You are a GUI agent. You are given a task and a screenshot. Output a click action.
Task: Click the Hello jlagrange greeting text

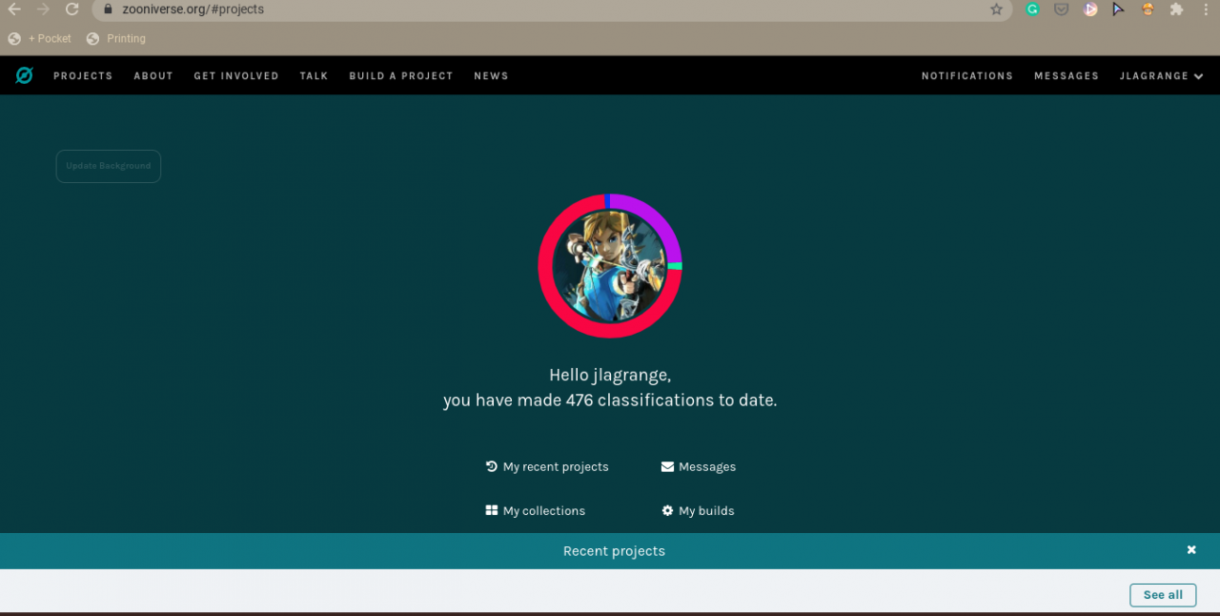click(610, 375)
